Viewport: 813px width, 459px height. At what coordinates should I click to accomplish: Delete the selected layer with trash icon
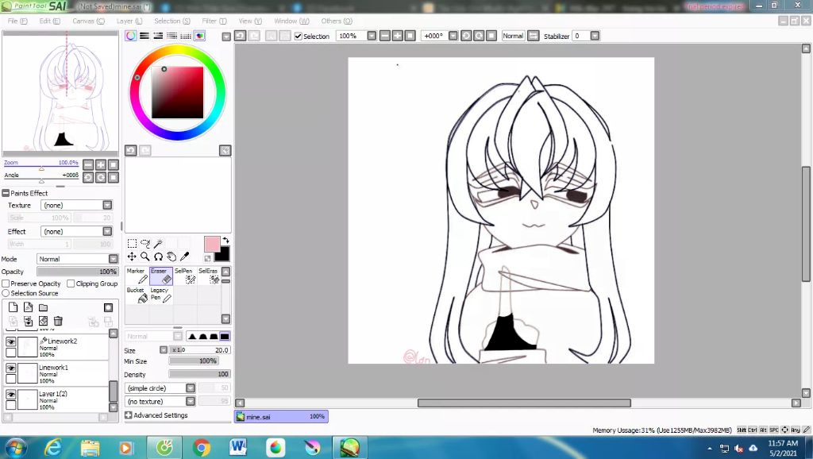[x=58, y=322]
